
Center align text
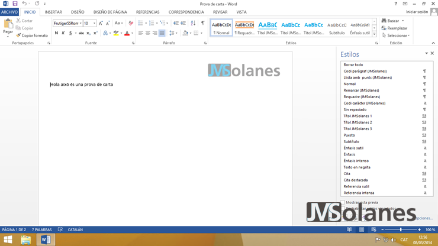tap(148, 33)
